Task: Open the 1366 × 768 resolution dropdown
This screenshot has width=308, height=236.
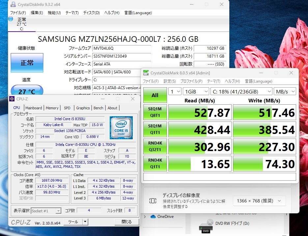Action: click(x=259, y=201)
